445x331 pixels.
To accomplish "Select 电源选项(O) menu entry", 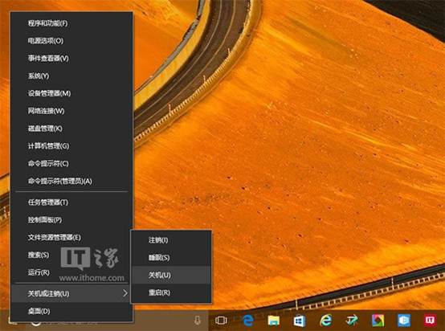I will 71,41.
